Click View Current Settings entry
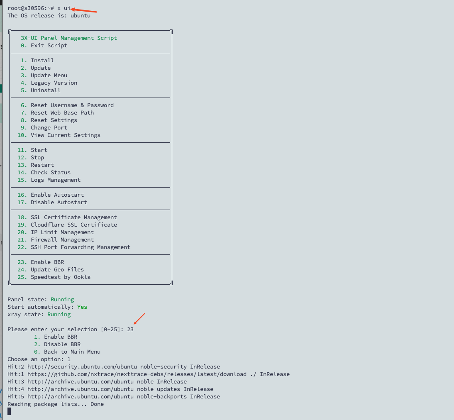454x420 pixels. click(65, 135)
